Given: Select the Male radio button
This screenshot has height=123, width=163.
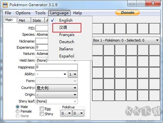Looking at the screenshot, I should (x=18, y=107).
